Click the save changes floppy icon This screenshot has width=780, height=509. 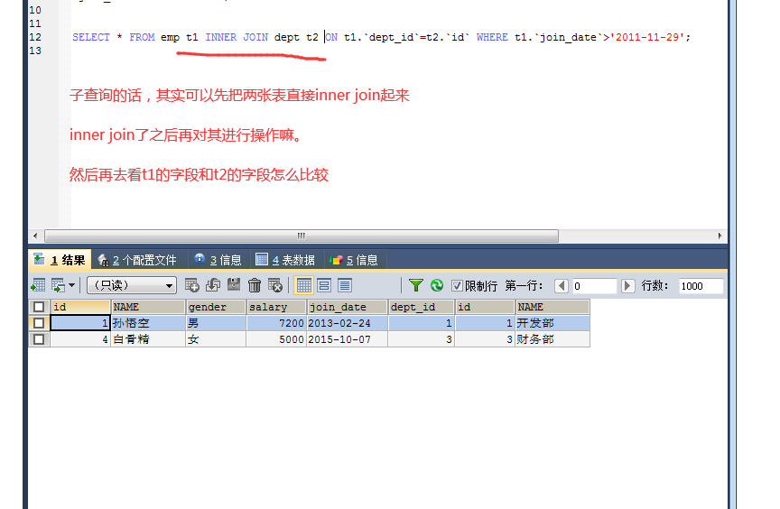coord(234,285)
